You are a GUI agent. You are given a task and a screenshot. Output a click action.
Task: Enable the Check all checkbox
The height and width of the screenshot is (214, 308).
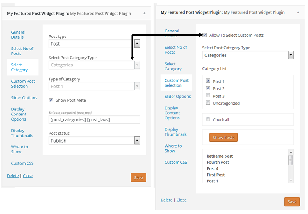208,119
